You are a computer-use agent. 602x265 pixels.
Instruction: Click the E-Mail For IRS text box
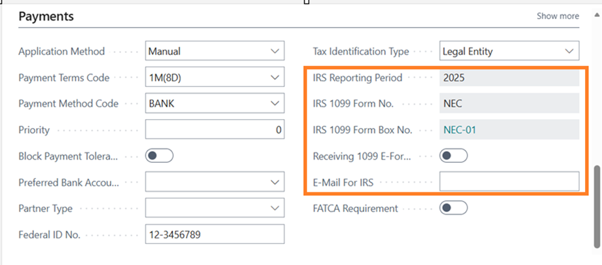[509, 182]
